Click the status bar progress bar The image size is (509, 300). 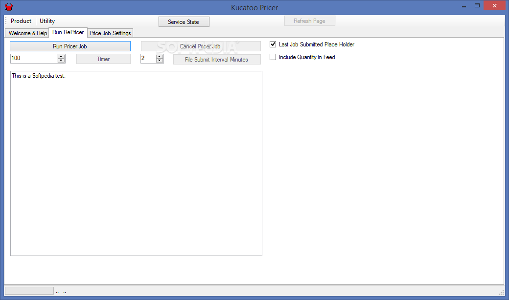(29, 291)
